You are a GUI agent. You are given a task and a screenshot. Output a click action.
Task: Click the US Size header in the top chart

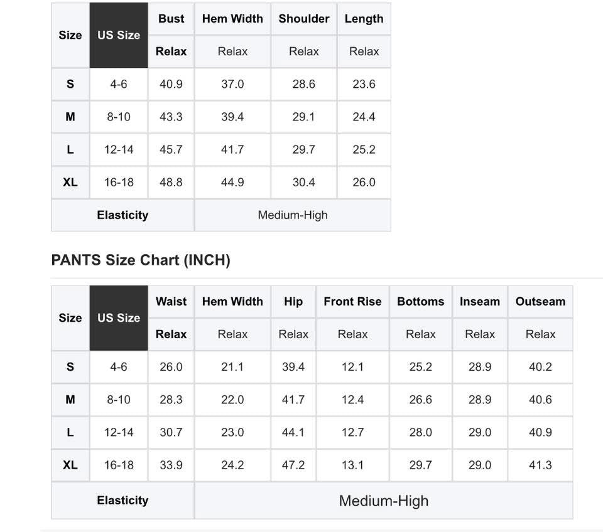[119, 35]
